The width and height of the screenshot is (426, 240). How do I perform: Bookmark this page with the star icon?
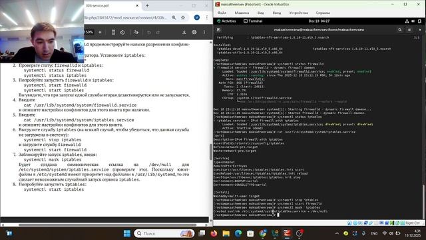[x=183, y=17]
